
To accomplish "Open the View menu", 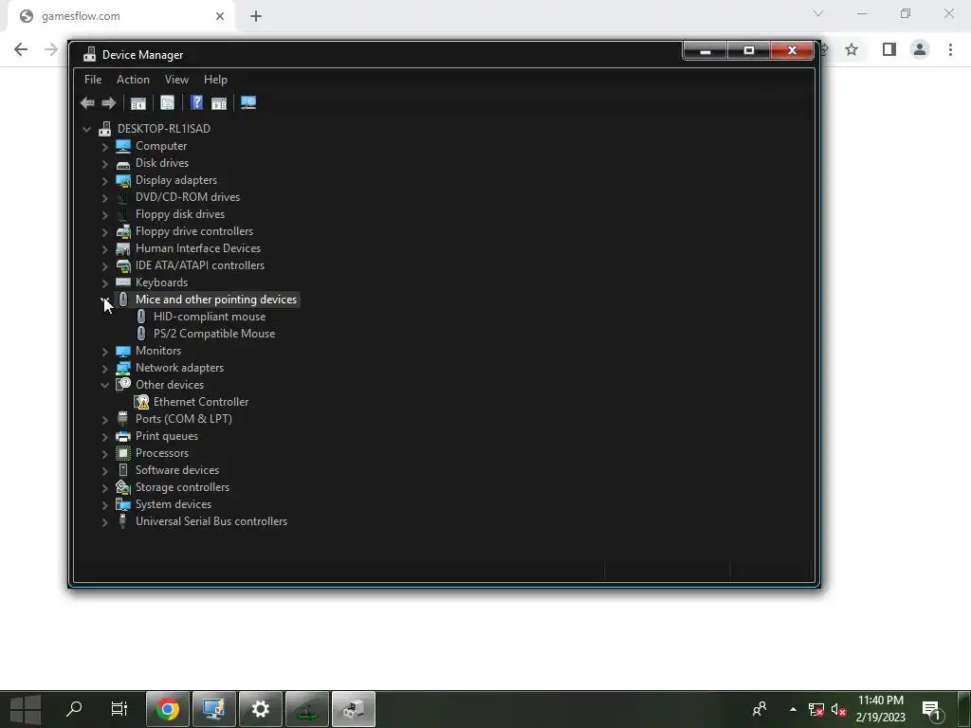I will point(176,80).
